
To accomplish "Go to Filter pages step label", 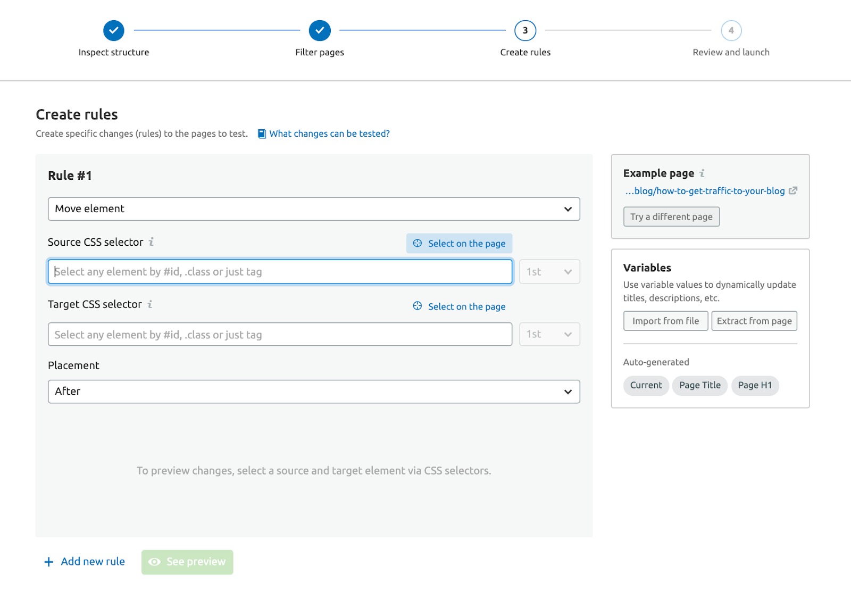I will [320, 52].
